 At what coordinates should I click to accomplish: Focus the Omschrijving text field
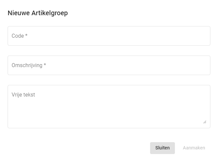pos(109,65)
